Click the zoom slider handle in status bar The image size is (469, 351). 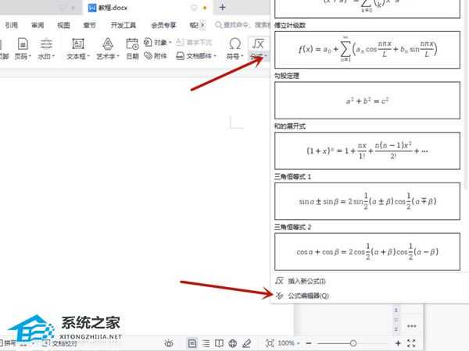pyautogui.click(x=353, y=343)
